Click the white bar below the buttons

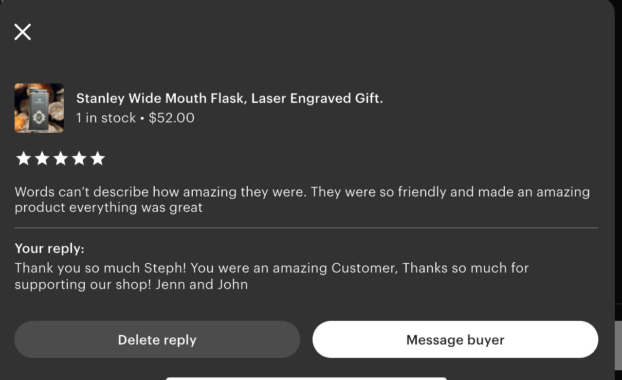306,378
